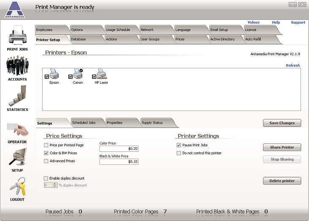Click the STATISTICS label
309x221 pixels.
point(17,110)
